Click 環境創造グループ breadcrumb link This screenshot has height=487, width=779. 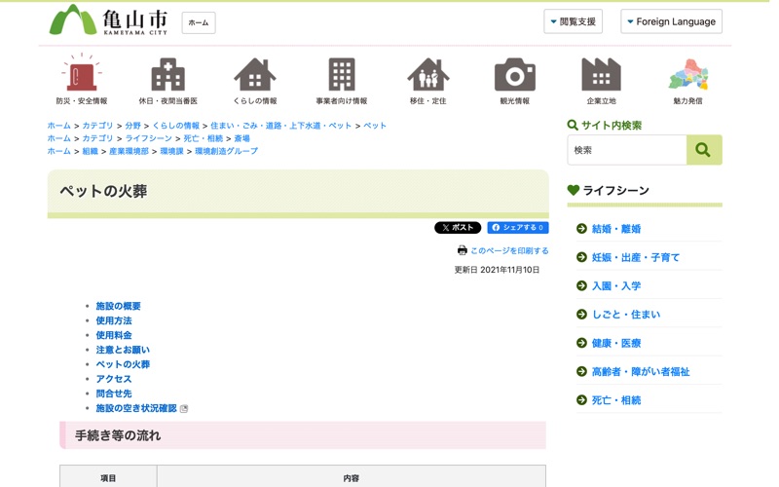pos(227,151)
